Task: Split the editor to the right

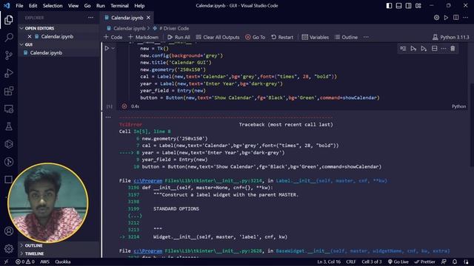Action: tap(456, 18)
